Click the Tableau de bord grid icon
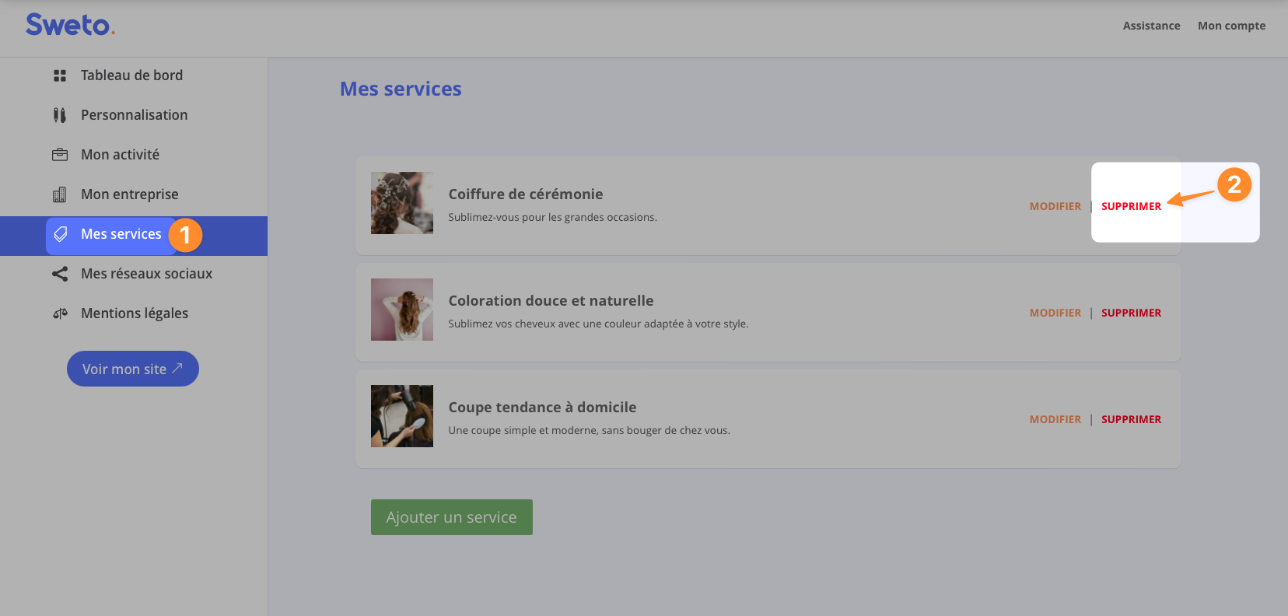This screenshot has height=616, width=1288. click(60, 75)
